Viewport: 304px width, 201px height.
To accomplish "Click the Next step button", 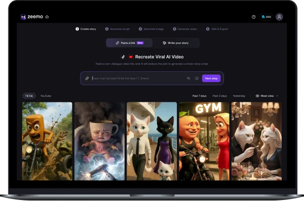I will [211, 78].
